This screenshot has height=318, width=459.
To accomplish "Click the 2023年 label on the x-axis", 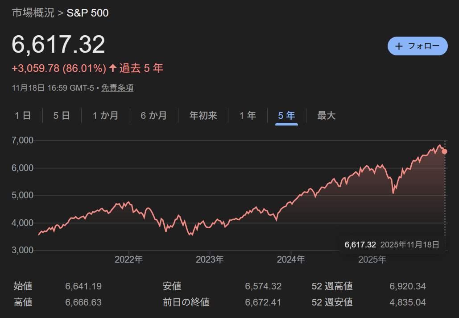I will coord(210,259).
